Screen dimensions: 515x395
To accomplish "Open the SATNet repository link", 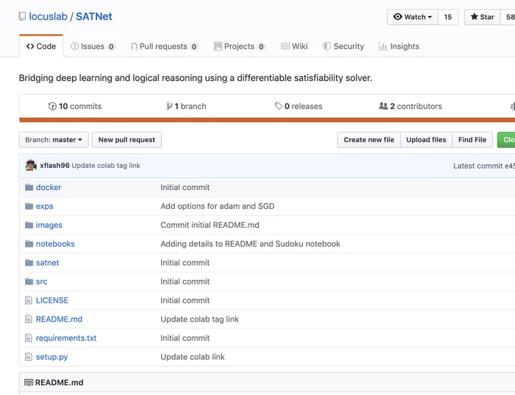I will click(94, 17).
